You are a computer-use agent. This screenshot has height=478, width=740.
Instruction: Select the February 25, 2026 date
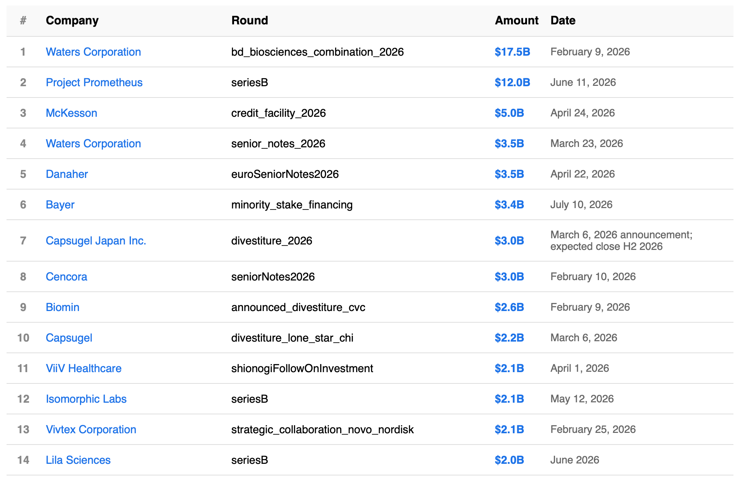click(x=593, y=430)
